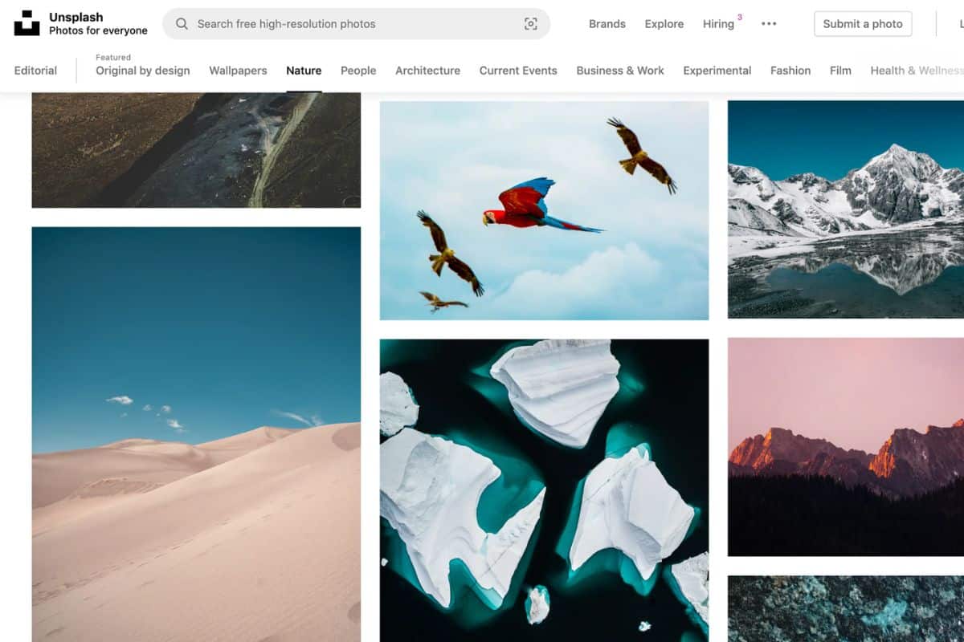Open the Brands link
Screen dimensions: 964x642
point(607,24)
